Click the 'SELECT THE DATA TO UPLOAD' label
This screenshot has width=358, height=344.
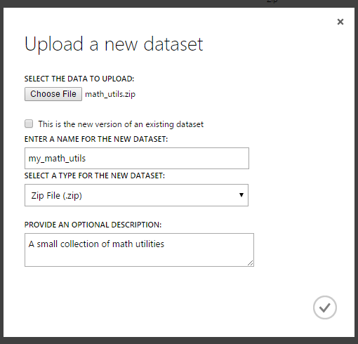79,79
